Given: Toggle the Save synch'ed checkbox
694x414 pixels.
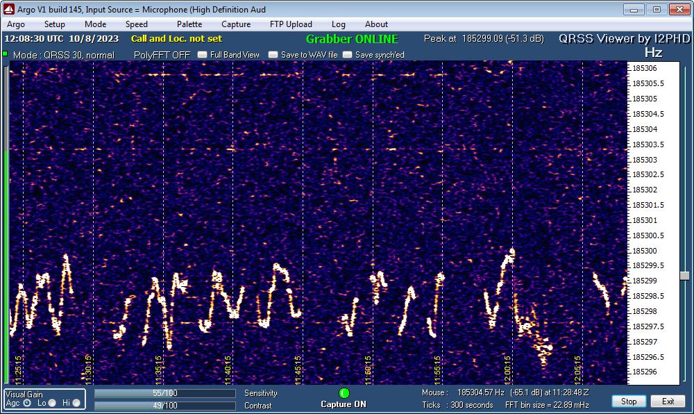Looking at the screenshot, I should pyautogui.click(x=348, y=54).
